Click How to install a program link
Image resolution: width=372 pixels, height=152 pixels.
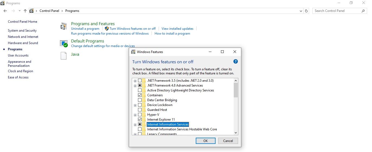coord(172,34)
